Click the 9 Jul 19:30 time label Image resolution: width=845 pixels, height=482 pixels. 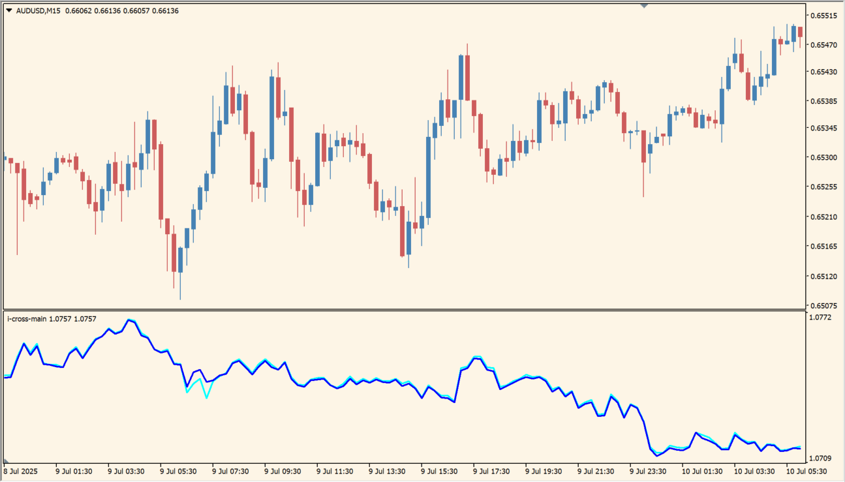pos(544,471)
